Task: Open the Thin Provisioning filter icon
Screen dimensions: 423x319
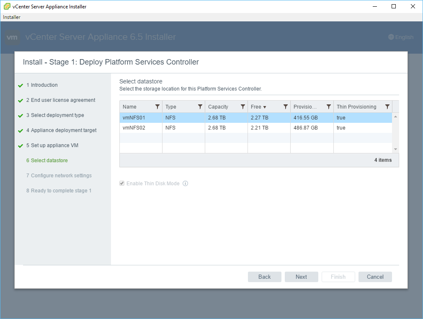Action: click(387, 107)
